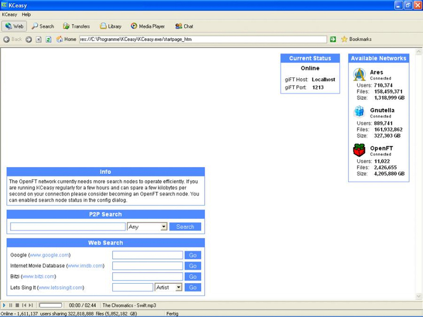The width and height of the screenshot is (423, 317).
Task: Click Go next to Bitzi
Action: [193, 277]
